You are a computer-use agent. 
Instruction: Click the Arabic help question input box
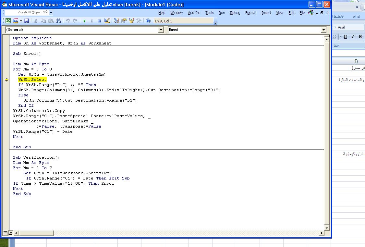27,12
